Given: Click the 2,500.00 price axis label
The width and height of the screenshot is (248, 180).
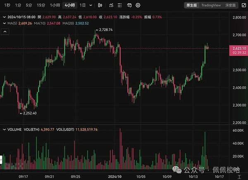Looking at the screenshot, I should 239,70.
